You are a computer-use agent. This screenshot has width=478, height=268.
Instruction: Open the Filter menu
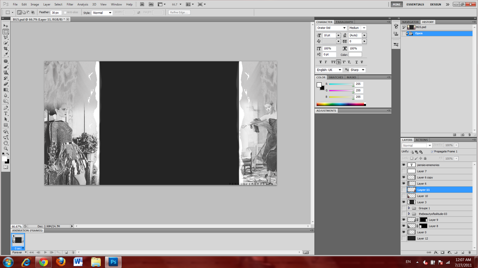tap(70, 4)
